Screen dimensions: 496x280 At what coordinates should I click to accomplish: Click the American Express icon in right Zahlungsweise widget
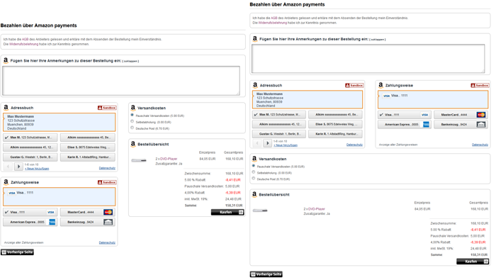426,125
